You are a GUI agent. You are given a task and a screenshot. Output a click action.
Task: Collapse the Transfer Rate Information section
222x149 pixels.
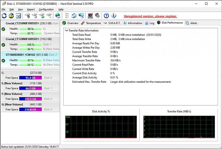[66, 31]
